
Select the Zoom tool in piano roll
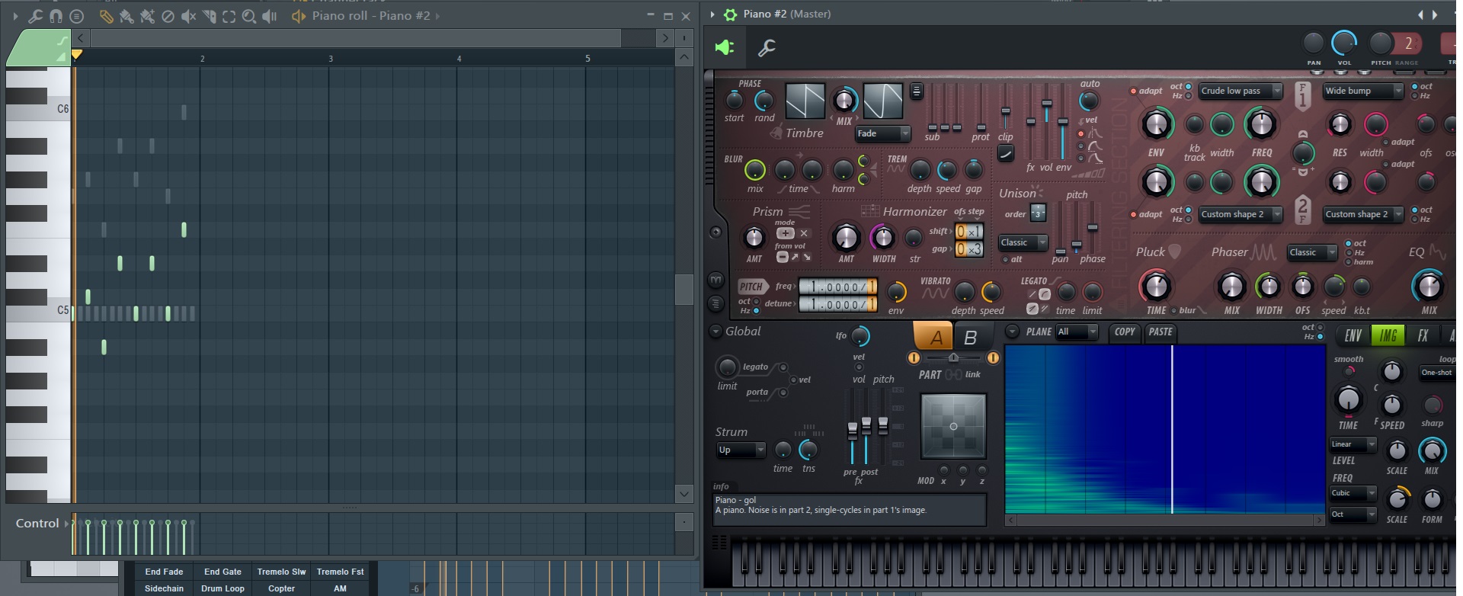pyautogui.click(x=249, y=16)
